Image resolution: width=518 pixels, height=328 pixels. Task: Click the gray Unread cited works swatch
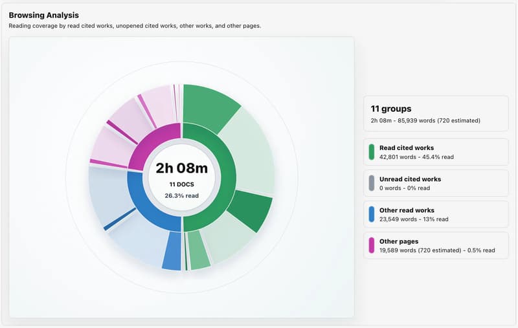pyautogui.click(x=372, y=183)
